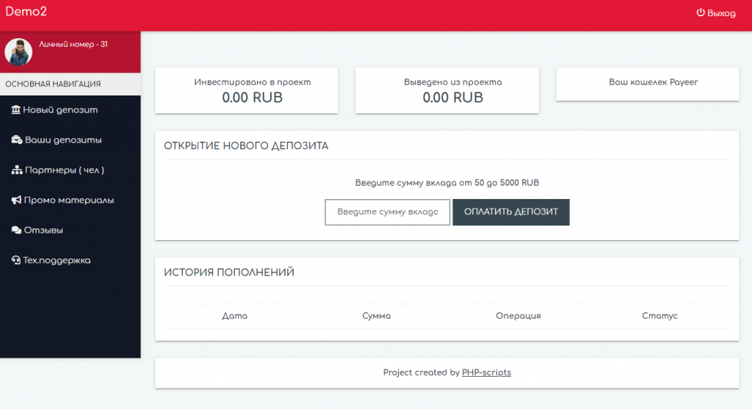Click the briefcase icon beside Ваши депозиты

[17, 140]
